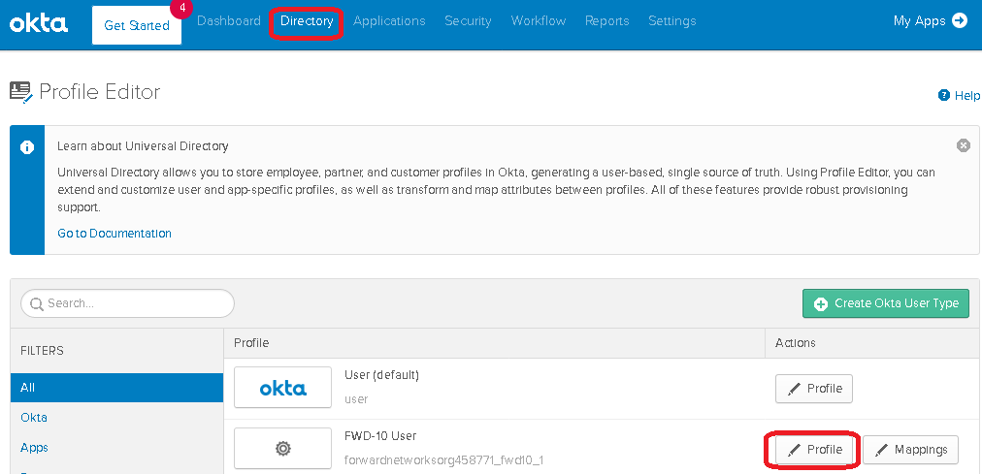Click the search magnifier icon
982x474 pixels.
pyautogui.click(x=37, y=304)
